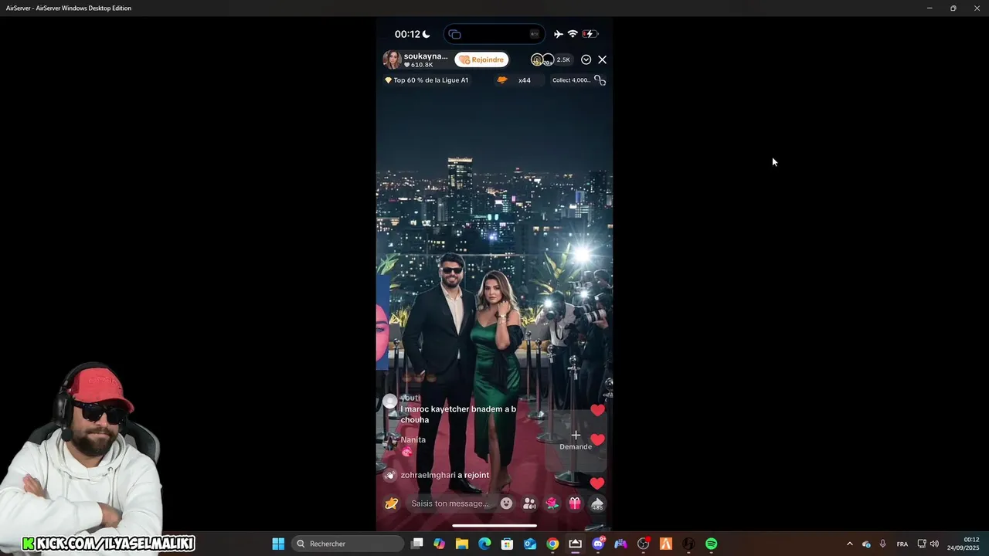Open Windows Start menu

pos(278,544)
